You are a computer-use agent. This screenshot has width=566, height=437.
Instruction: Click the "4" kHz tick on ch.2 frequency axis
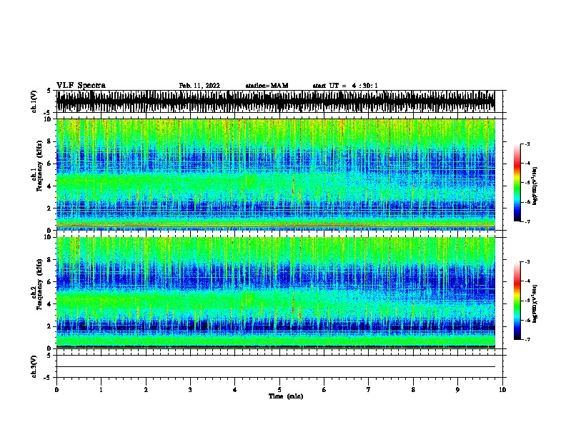50,304
